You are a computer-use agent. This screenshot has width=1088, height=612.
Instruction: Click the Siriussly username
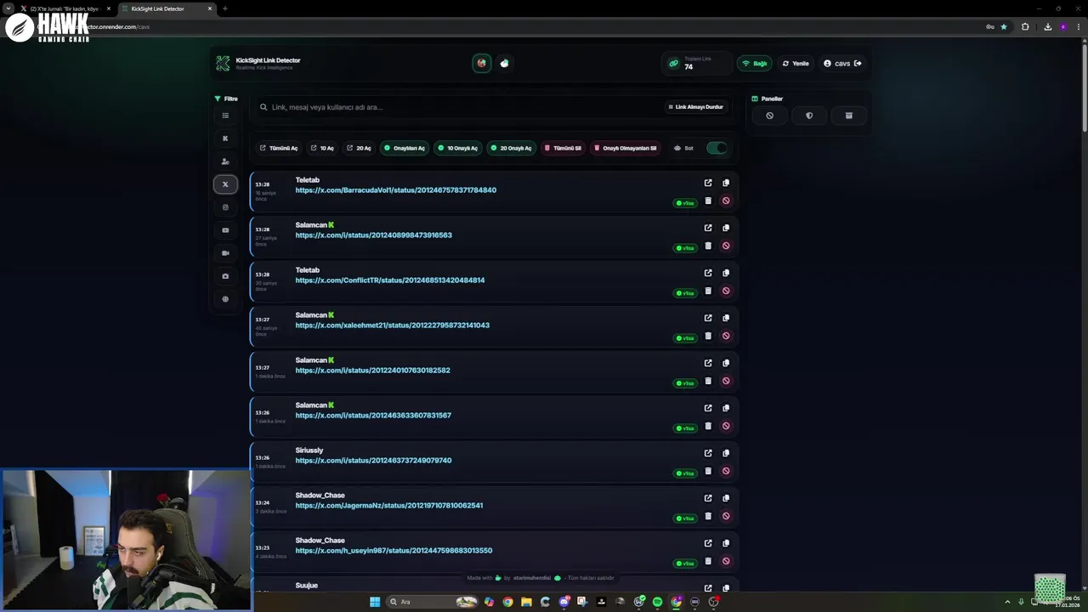pos(309,450)
